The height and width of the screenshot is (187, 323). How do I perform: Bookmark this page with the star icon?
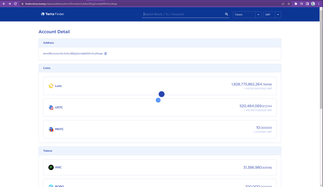point(289,4)
